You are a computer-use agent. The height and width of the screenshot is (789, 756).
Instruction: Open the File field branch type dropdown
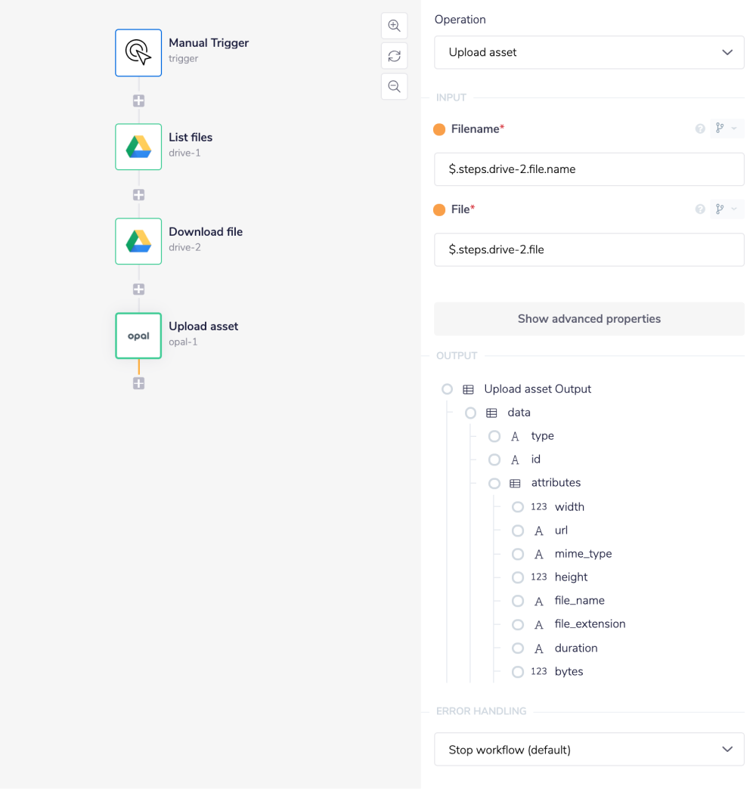(726, 209)
